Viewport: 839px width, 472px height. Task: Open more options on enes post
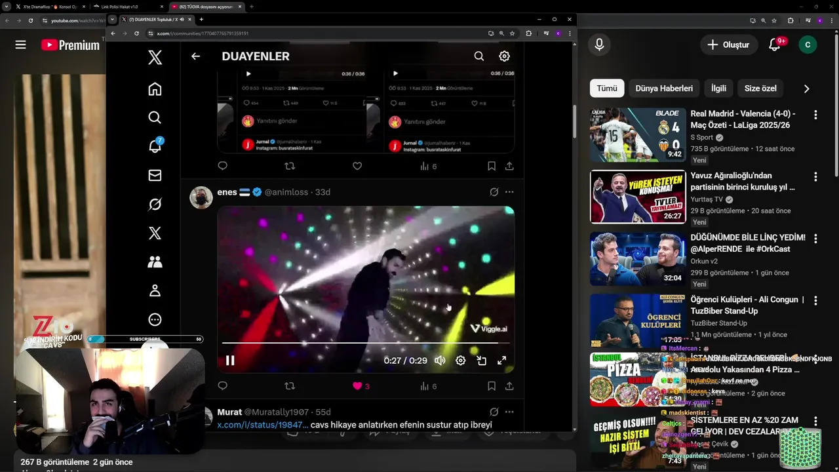tap(509, 192)
